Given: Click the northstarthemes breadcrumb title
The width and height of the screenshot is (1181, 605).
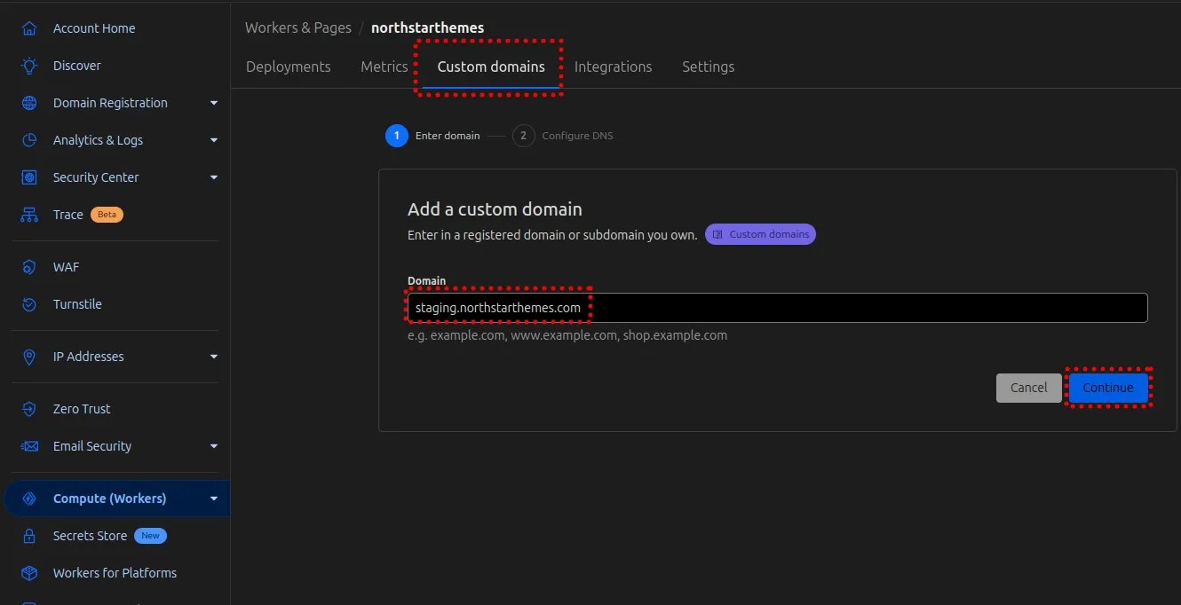Looking at the screenshot, I should (427, 27).
